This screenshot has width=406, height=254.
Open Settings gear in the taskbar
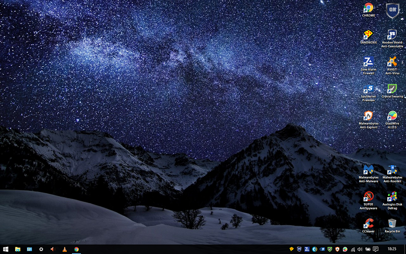coord(41,249)
